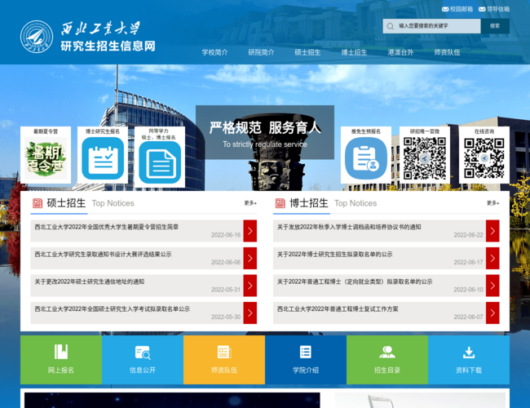Open 招生目录 green tile
Screen dimensions: 530x408
tap(387, 360)
